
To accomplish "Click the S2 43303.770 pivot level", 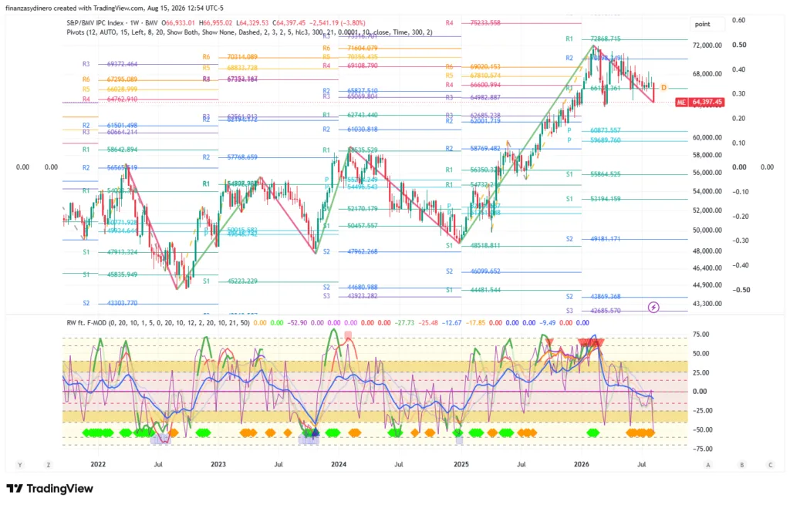I will point(110,304).
